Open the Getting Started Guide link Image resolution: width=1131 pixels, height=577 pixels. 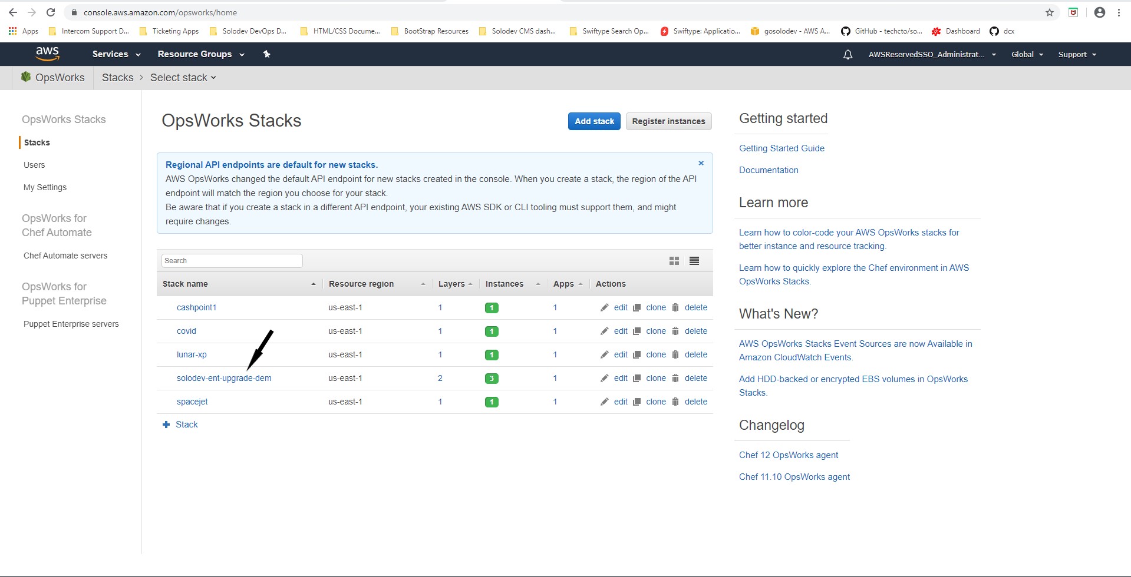click(x=782, y=148)
